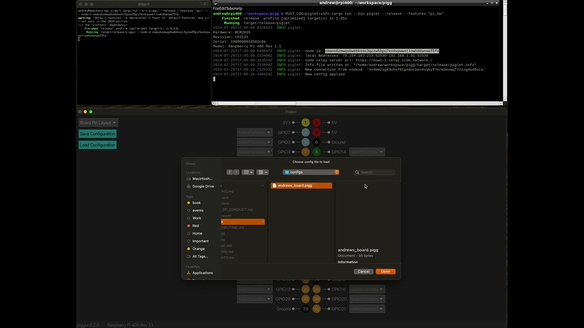Click highlighted node id in terminal
Screen dimensions: 584x328
[x=382, y=51]
